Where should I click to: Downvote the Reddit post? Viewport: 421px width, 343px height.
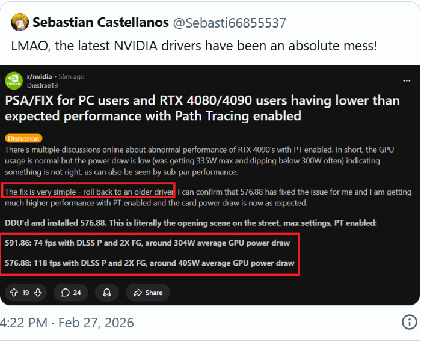(38, 293)
